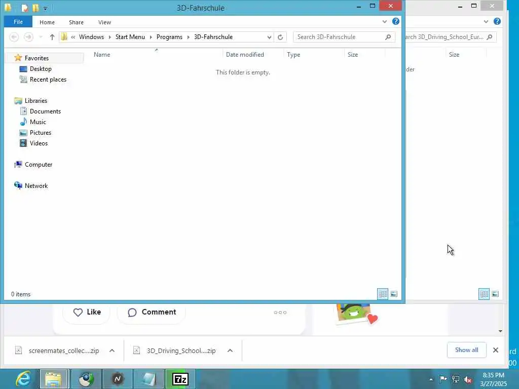Viewport: 519px width, 389px height.
Task: Select Windows in the address path
Action: [x=91, y=37]
